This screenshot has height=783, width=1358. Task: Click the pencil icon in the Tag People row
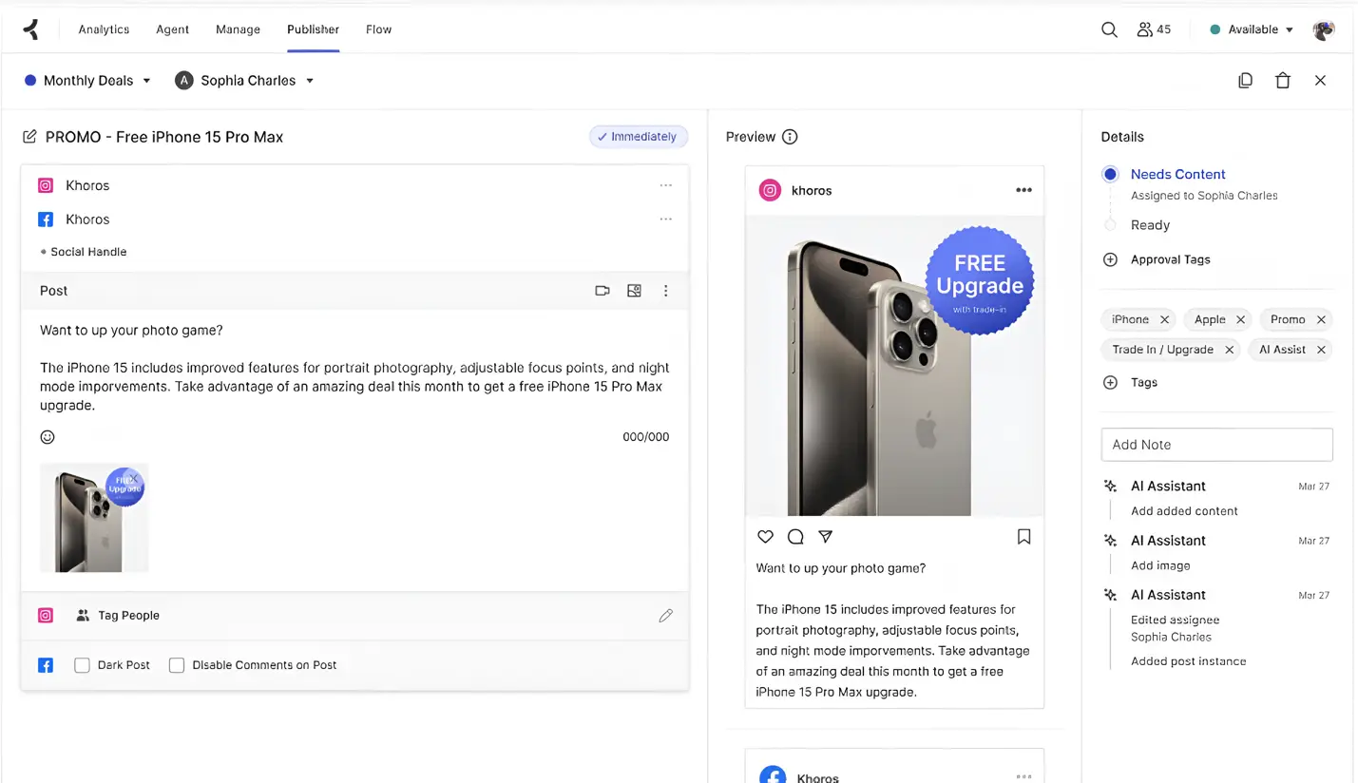coord(666,616)
